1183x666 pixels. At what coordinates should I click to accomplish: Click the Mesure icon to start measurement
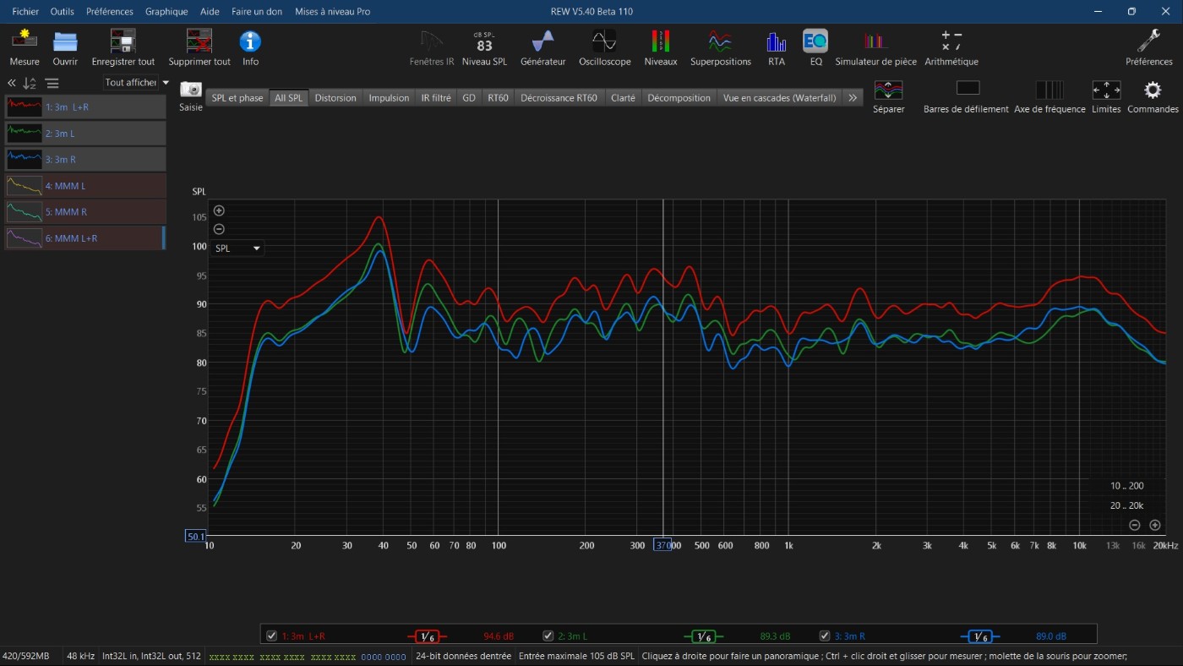[25, 41]
